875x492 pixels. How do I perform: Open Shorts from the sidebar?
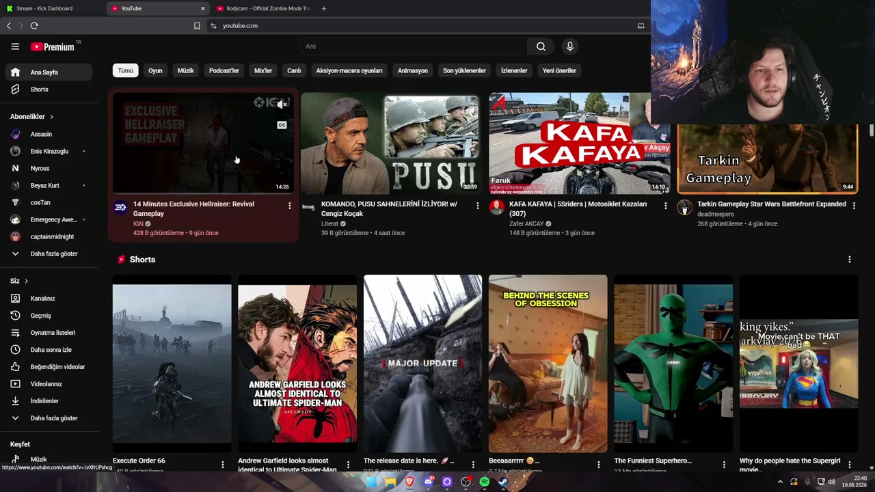48,90
